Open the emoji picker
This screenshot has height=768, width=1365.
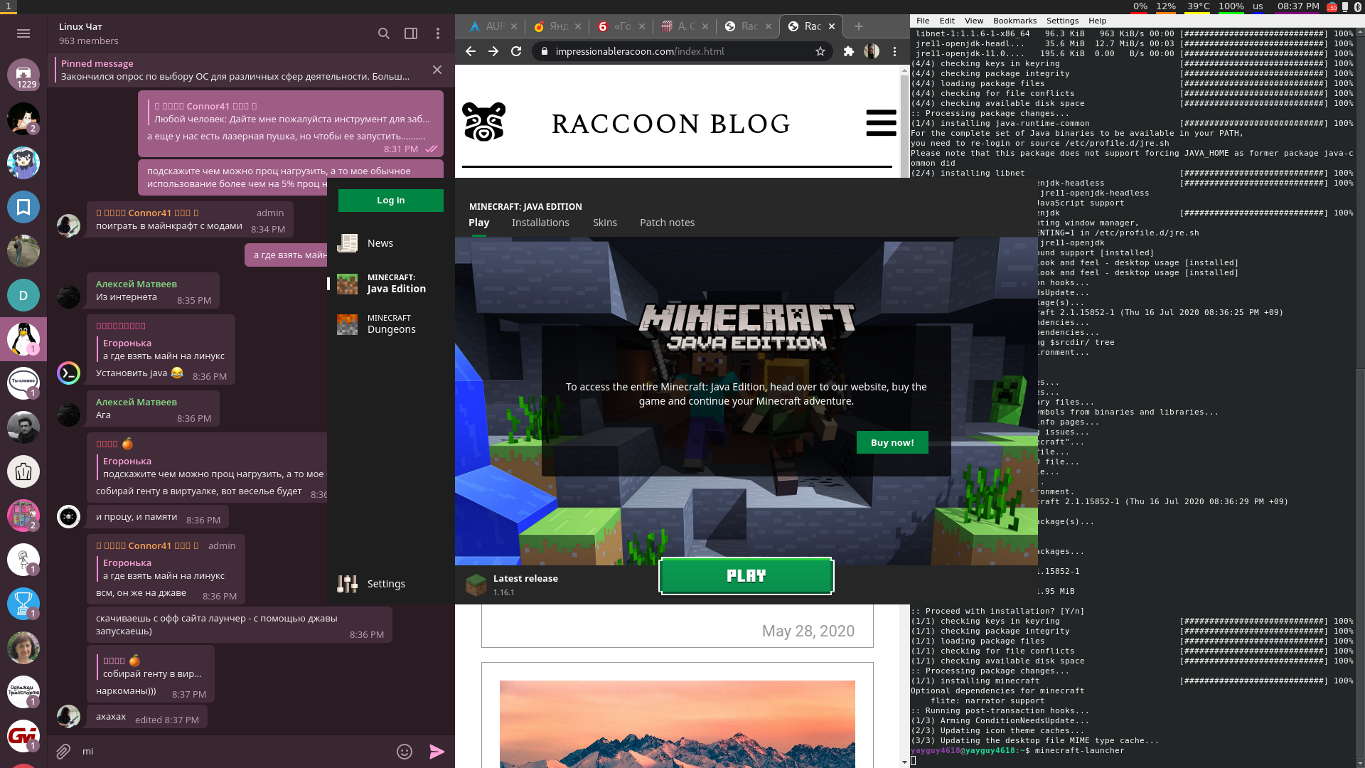(x=405, y=752)
